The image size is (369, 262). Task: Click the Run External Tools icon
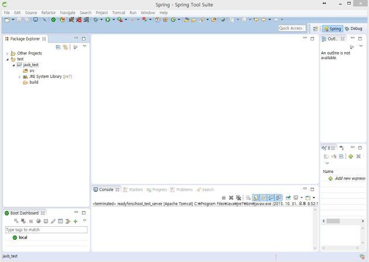(x=120, y=20)
